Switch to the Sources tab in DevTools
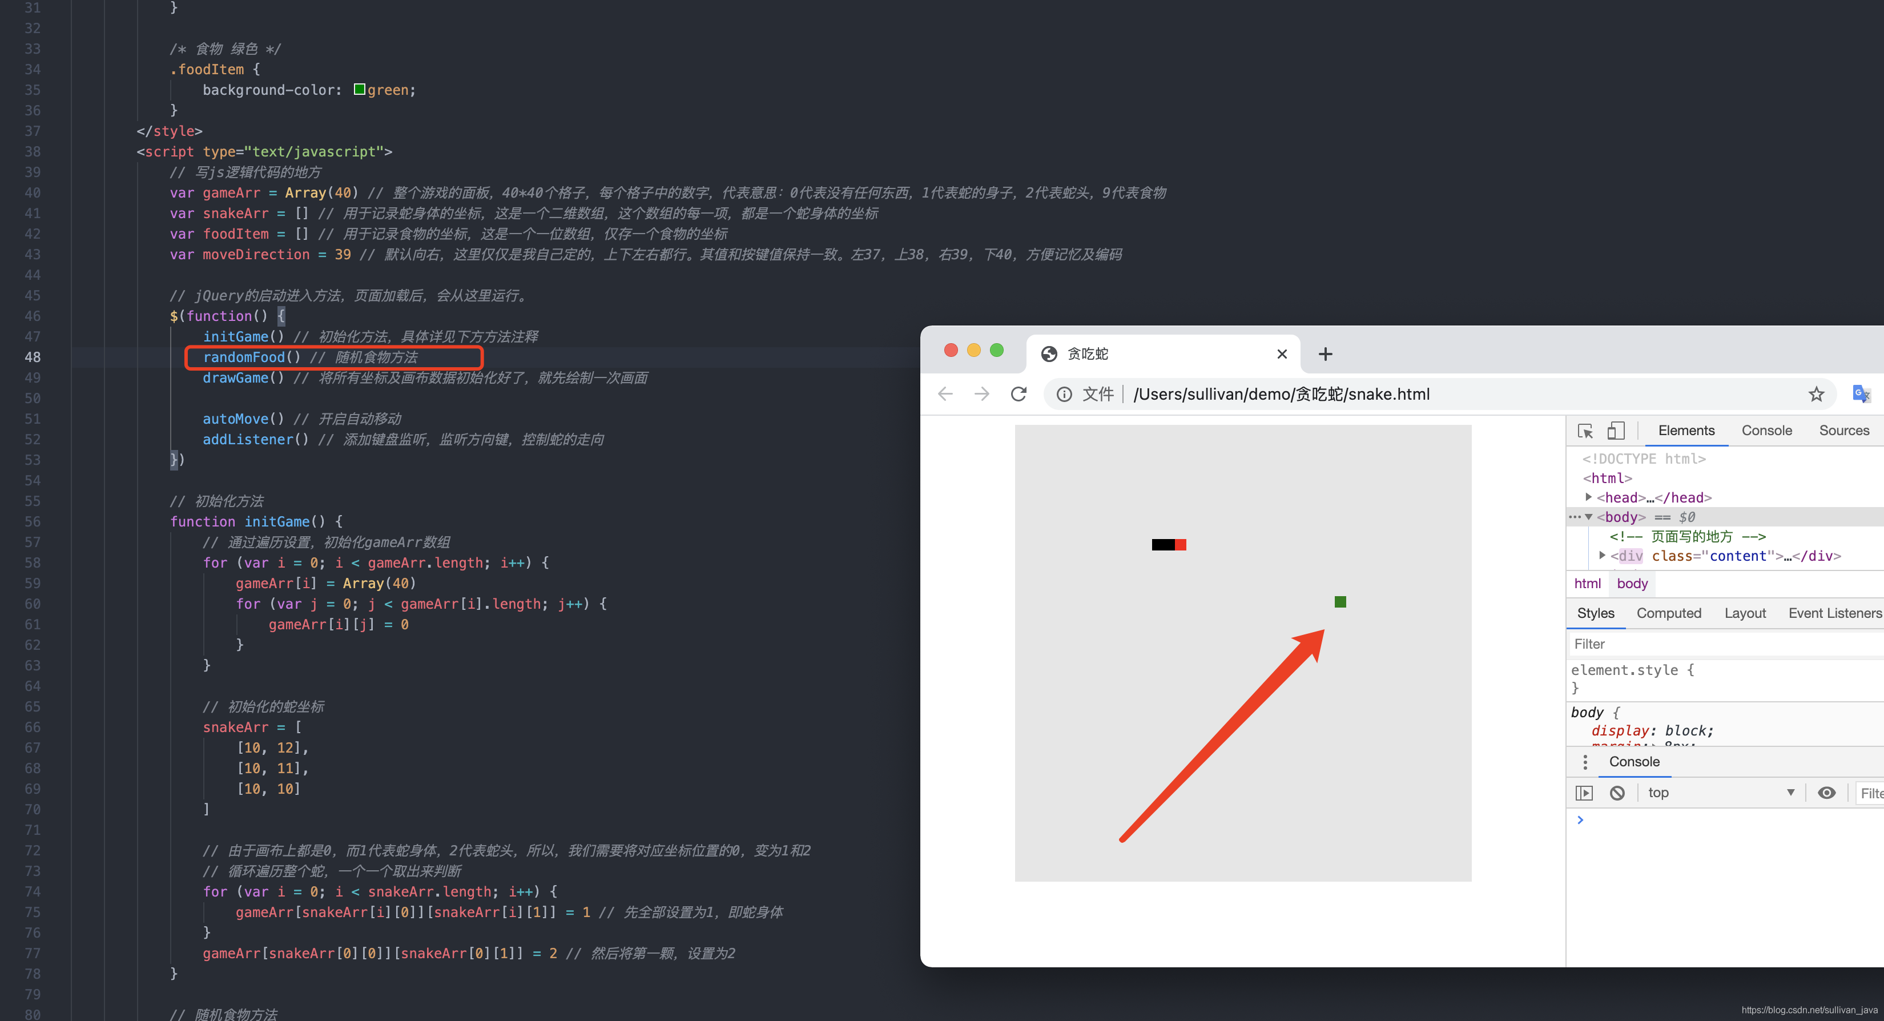 point(1844,431)
